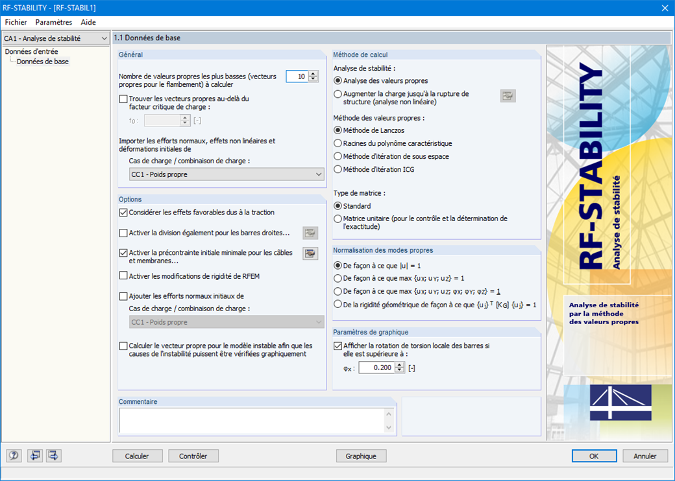Go to previous table with left-arrow icon
The height and width of the screenshot is (481, 675).
tap(35, 456)
